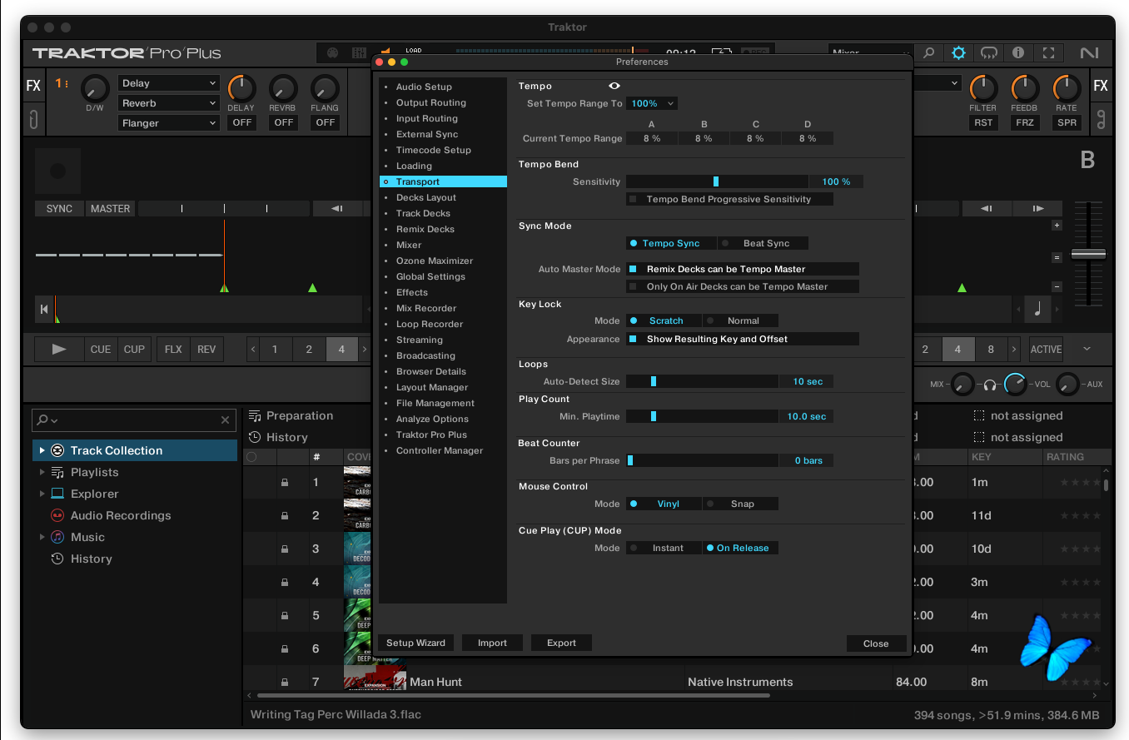
Task: Toggle the Tempo section eye icon
Action: pyautogui.click(x=614, y=86)
